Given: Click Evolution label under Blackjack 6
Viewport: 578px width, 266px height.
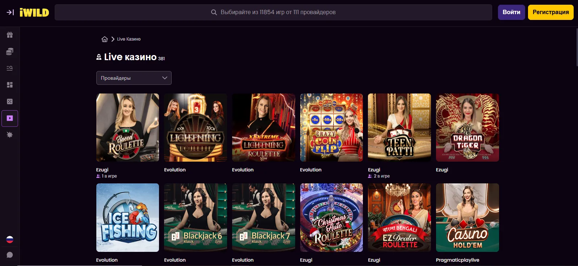Looking at the screenshot, I should coord(175,260).
